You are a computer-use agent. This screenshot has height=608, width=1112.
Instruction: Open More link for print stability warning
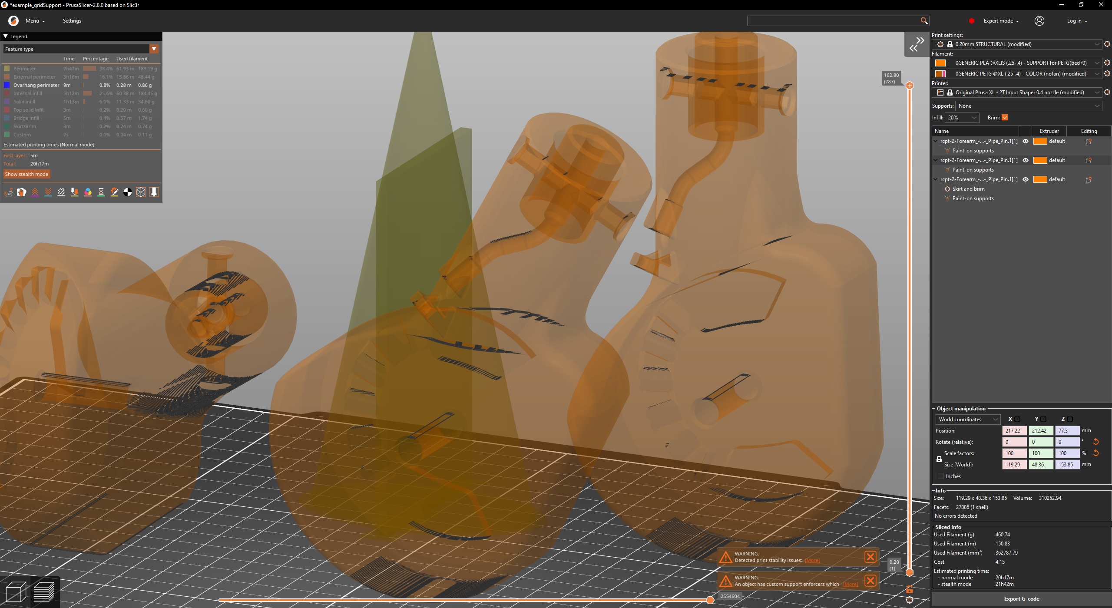[x=812, y=560]
